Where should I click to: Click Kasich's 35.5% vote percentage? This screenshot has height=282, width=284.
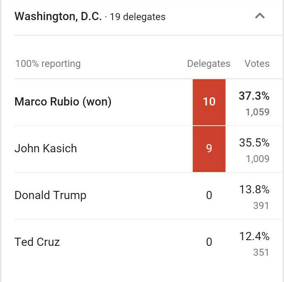pos(254,143)
